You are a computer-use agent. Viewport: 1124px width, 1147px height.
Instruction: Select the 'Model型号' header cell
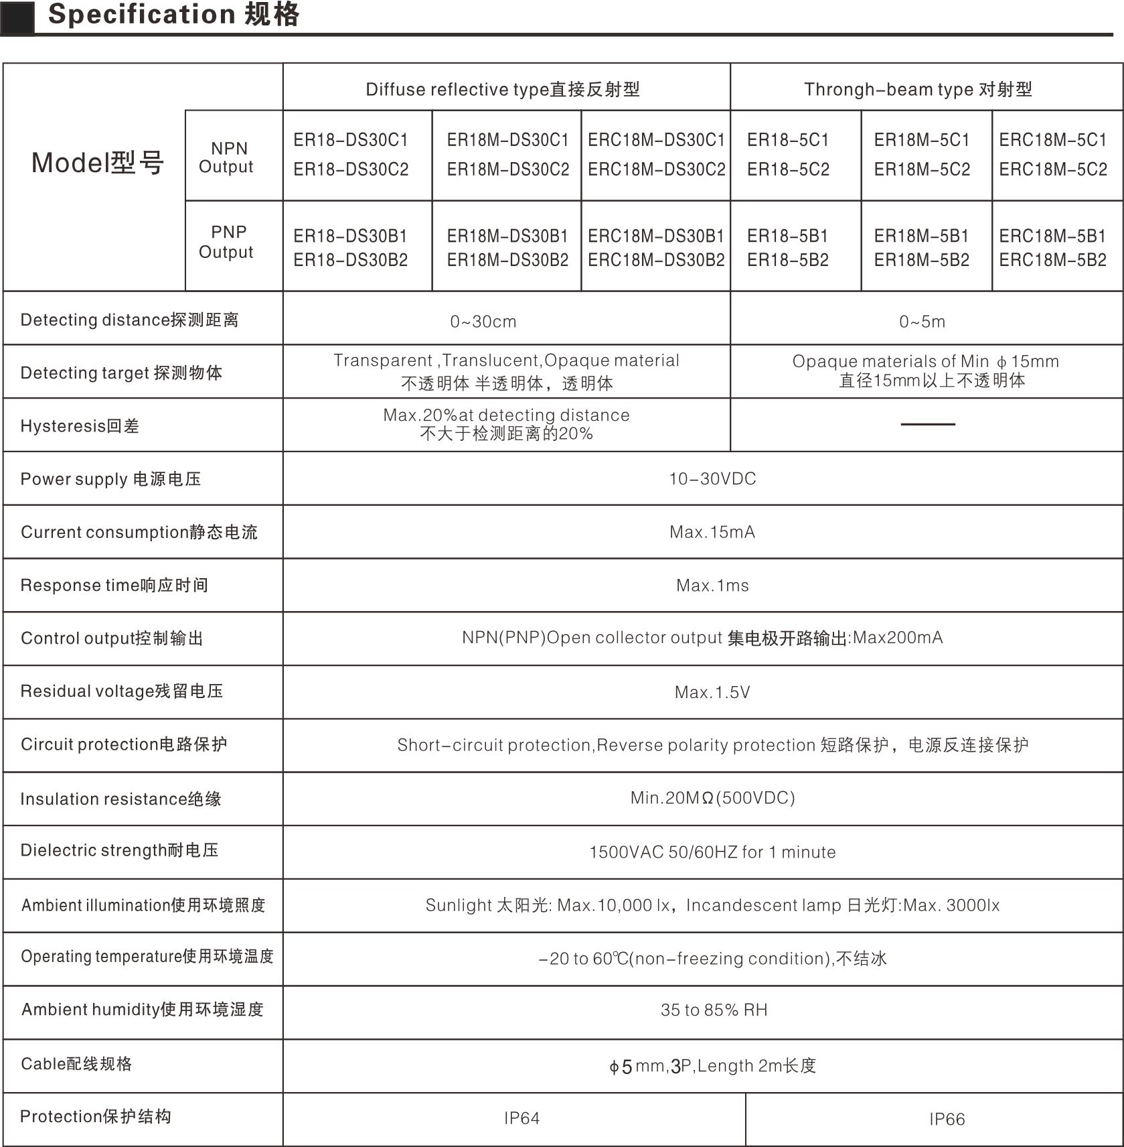(98, 163)
